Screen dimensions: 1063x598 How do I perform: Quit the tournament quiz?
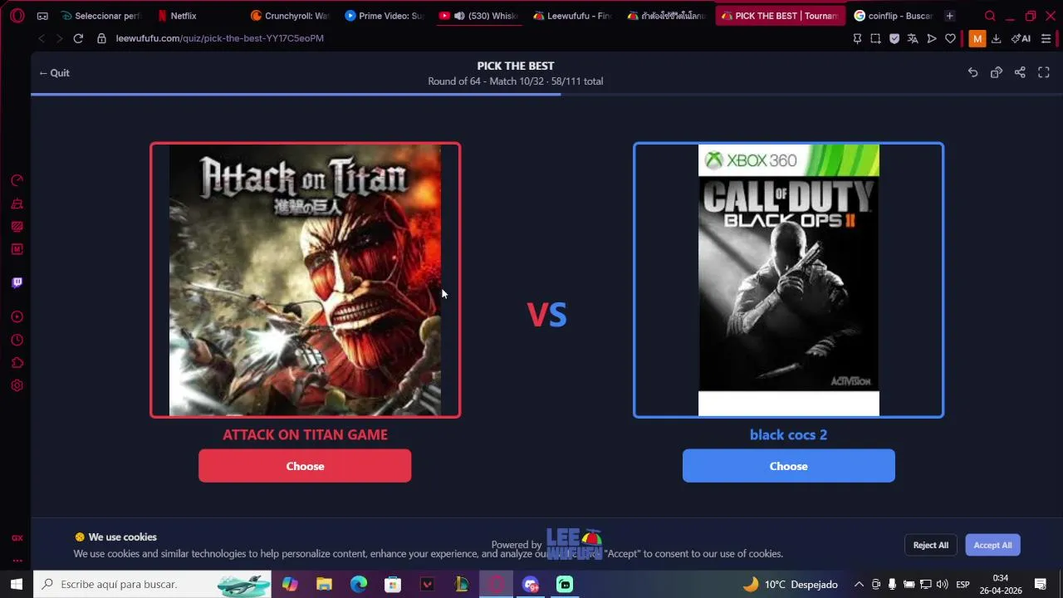(54, 73)
